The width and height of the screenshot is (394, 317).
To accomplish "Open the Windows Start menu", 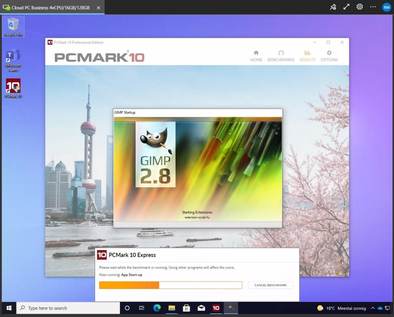I will pos(9,308).
